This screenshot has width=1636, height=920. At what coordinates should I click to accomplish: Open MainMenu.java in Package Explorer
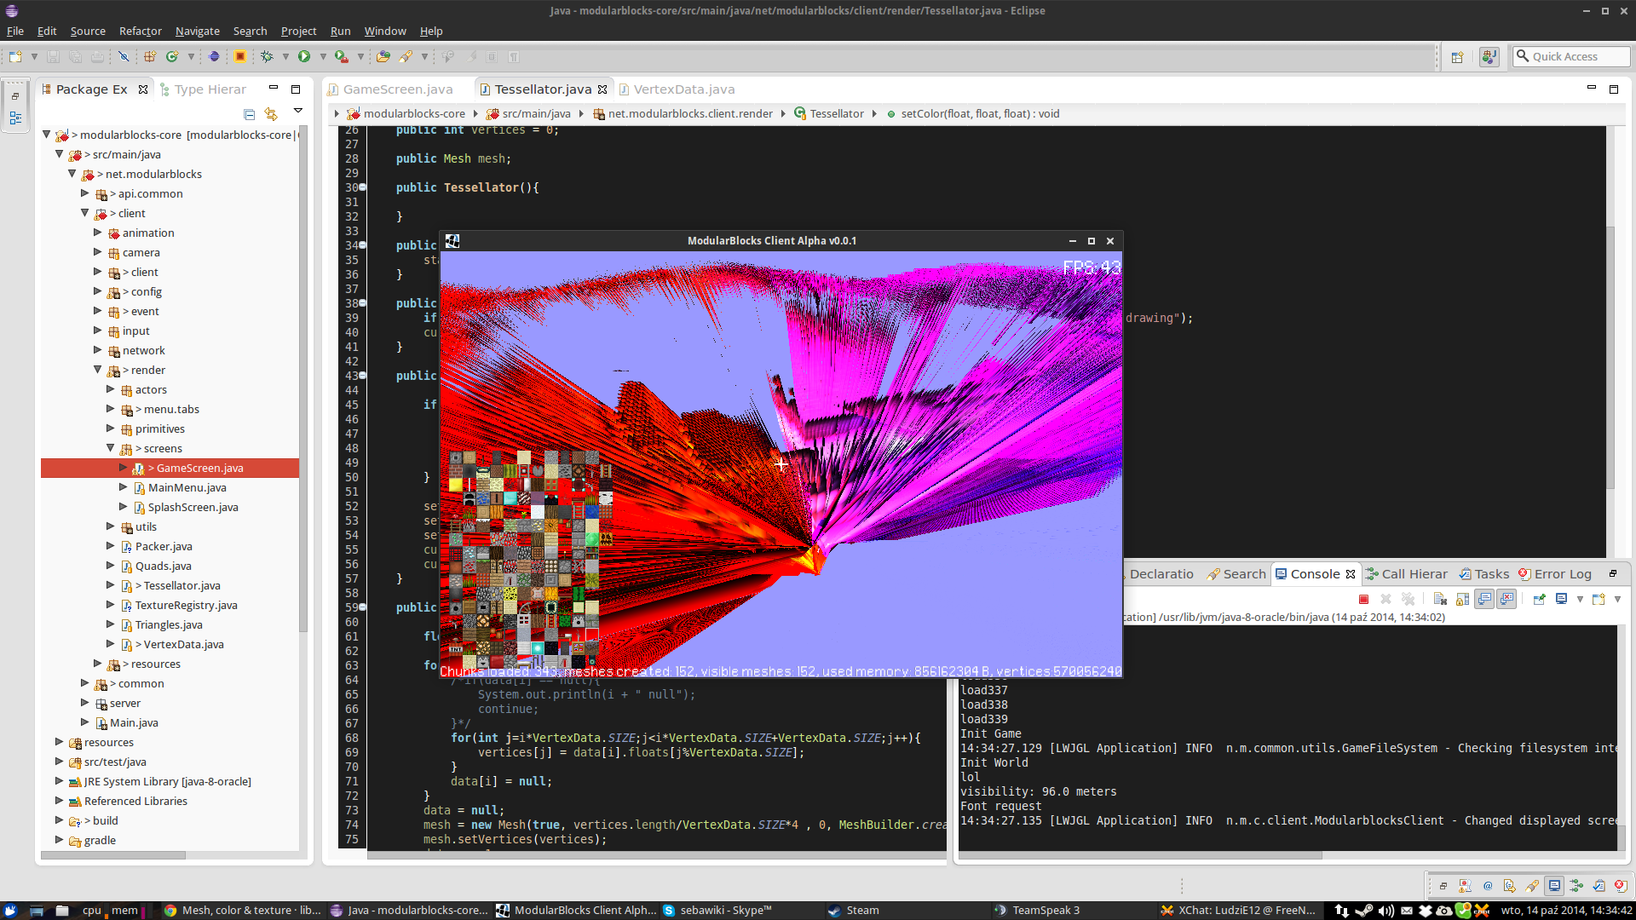187,487
